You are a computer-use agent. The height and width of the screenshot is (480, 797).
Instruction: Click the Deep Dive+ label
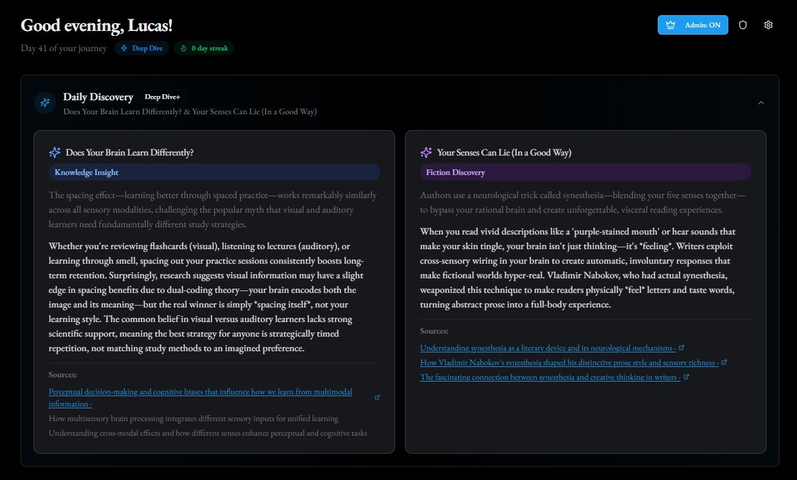coord(162,97)
